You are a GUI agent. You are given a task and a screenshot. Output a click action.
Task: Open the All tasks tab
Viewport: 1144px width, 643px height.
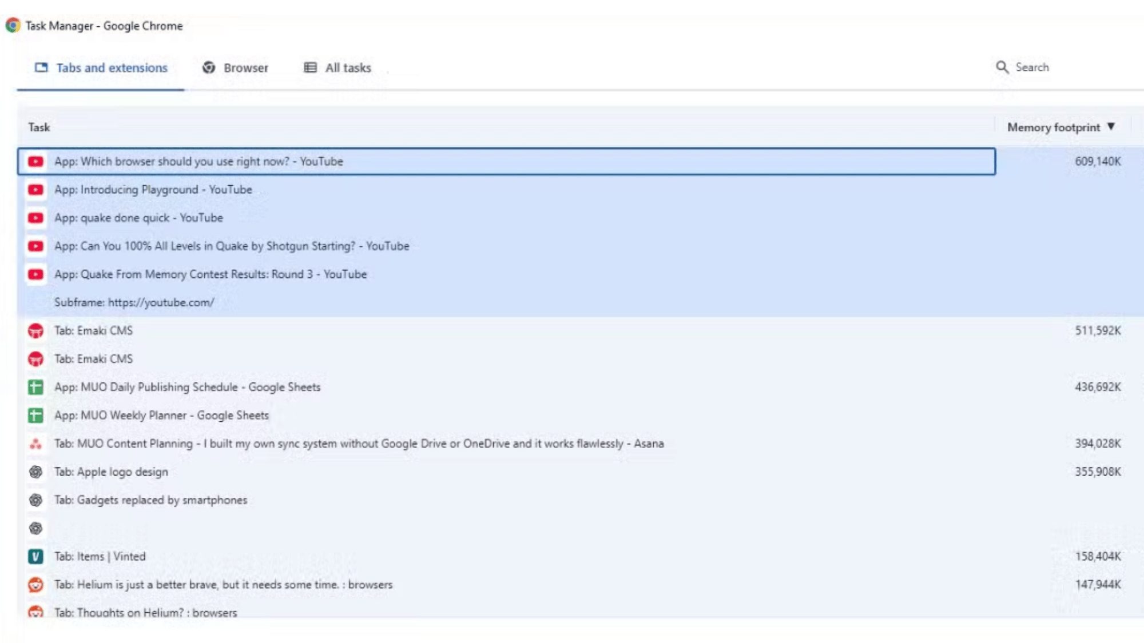coord(337,67)
